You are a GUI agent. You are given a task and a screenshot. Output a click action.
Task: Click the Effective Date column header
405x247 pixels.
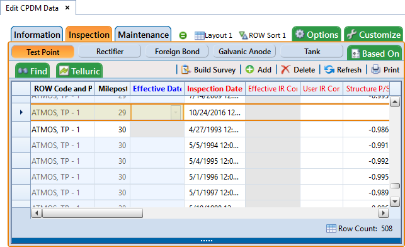pos(157,89)
